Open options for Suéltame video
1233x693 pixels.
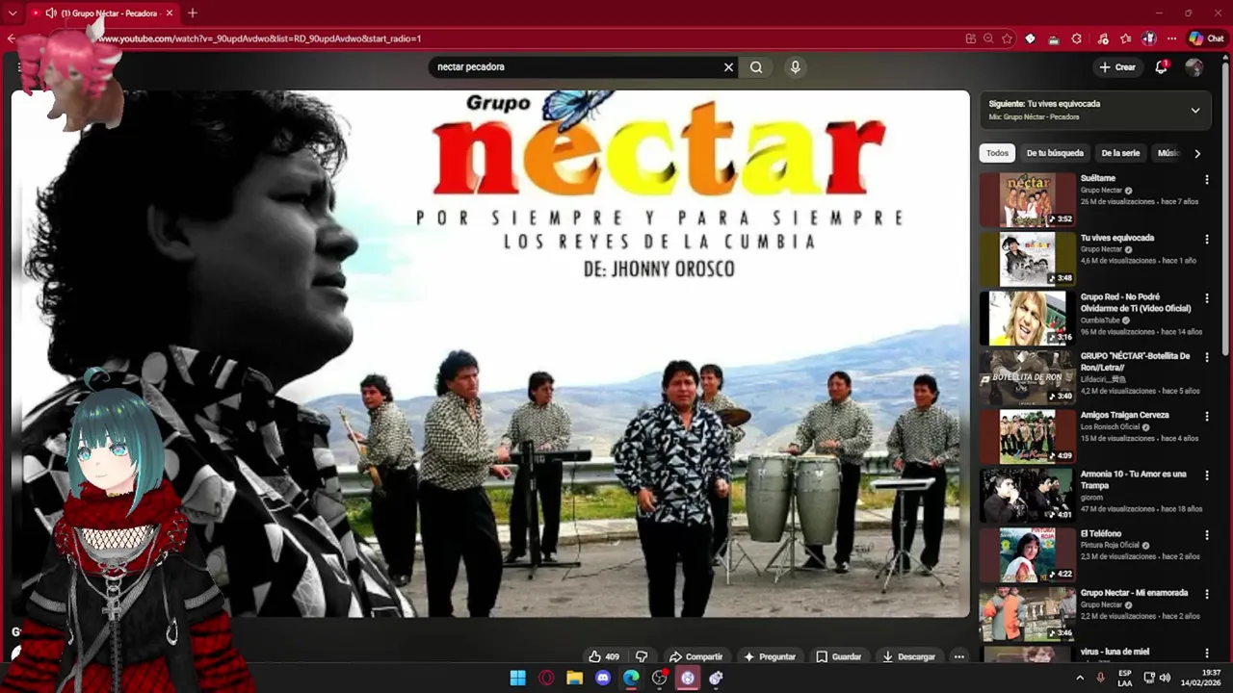click(x=1207, y=179)
